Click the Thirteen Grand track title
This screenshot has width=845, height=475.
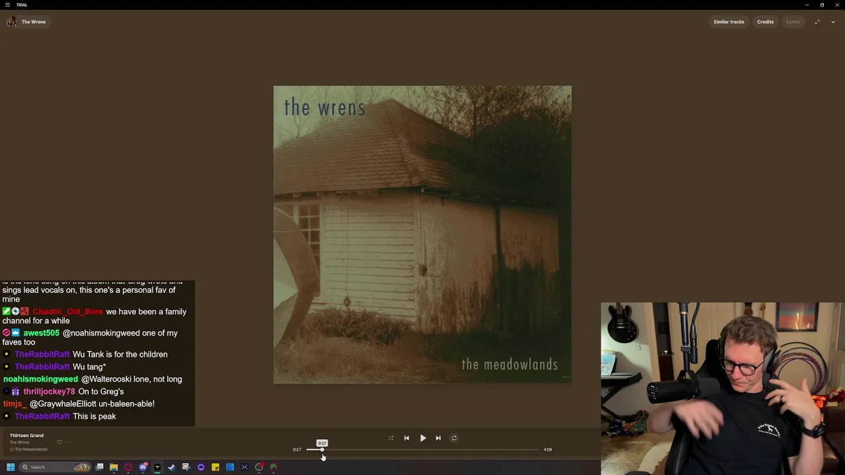pyautogui.click(x=26, y=435)
